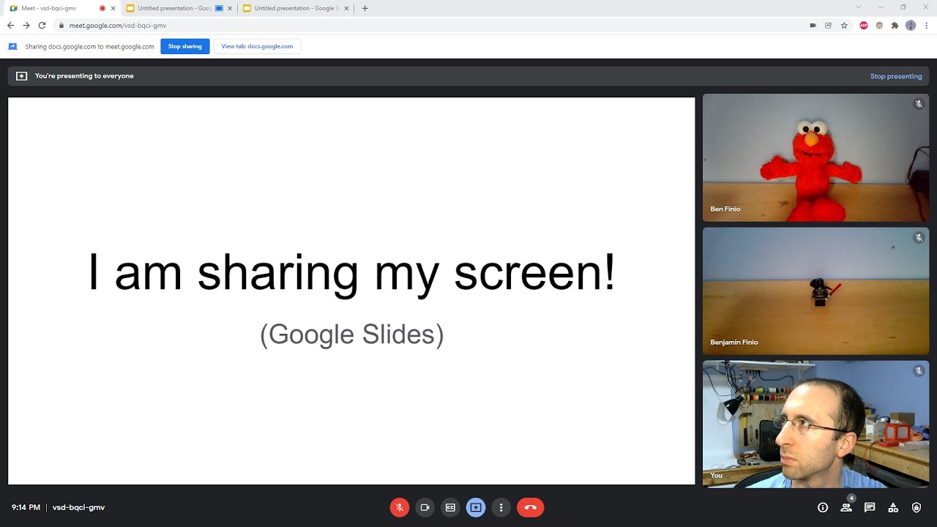Show everyone in the participant list
Screen dimensions: 937x527
click(846, 507)
